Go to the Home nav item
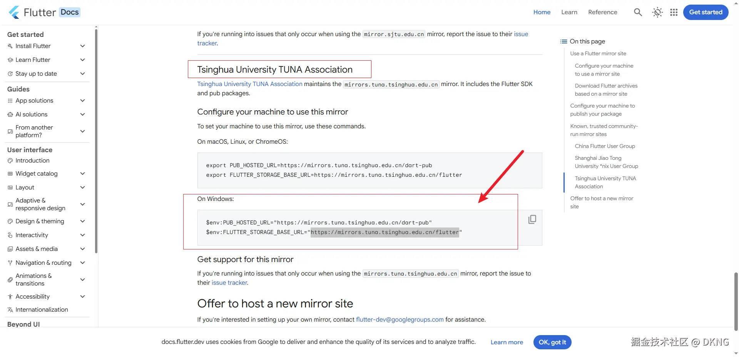The height and width of the screenshot is (357, 739). (x=542, y=12)
